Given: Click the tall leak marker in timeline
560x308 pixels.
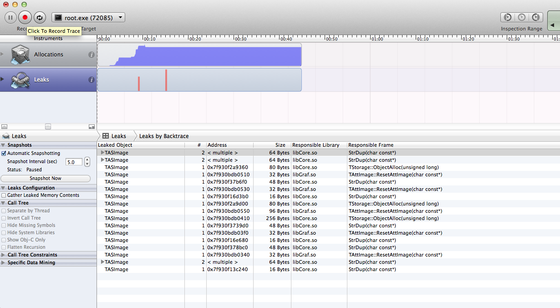Looking at the screenshot, I should pyautogui.click(x=166, y=80).
